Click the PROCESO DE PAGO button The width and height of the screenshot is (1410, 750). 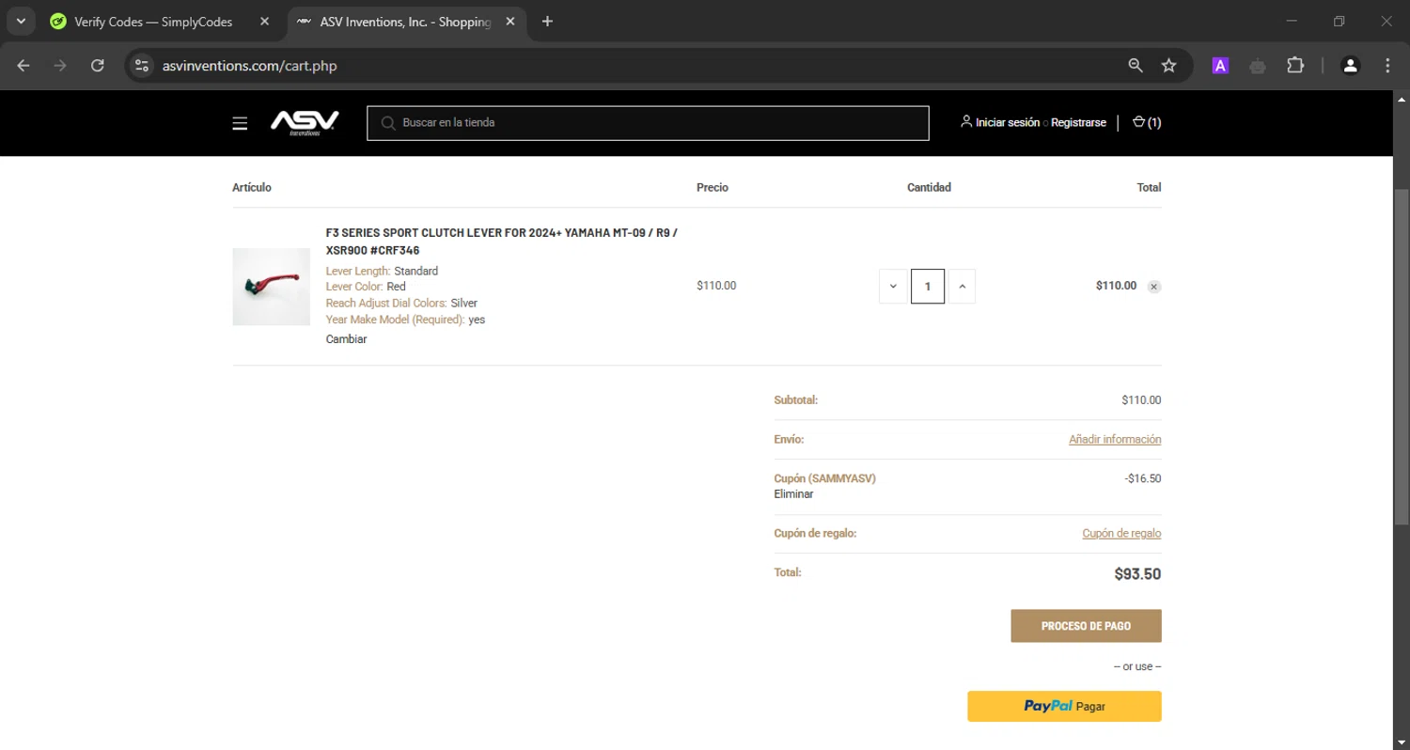[x=1086, y=626]
